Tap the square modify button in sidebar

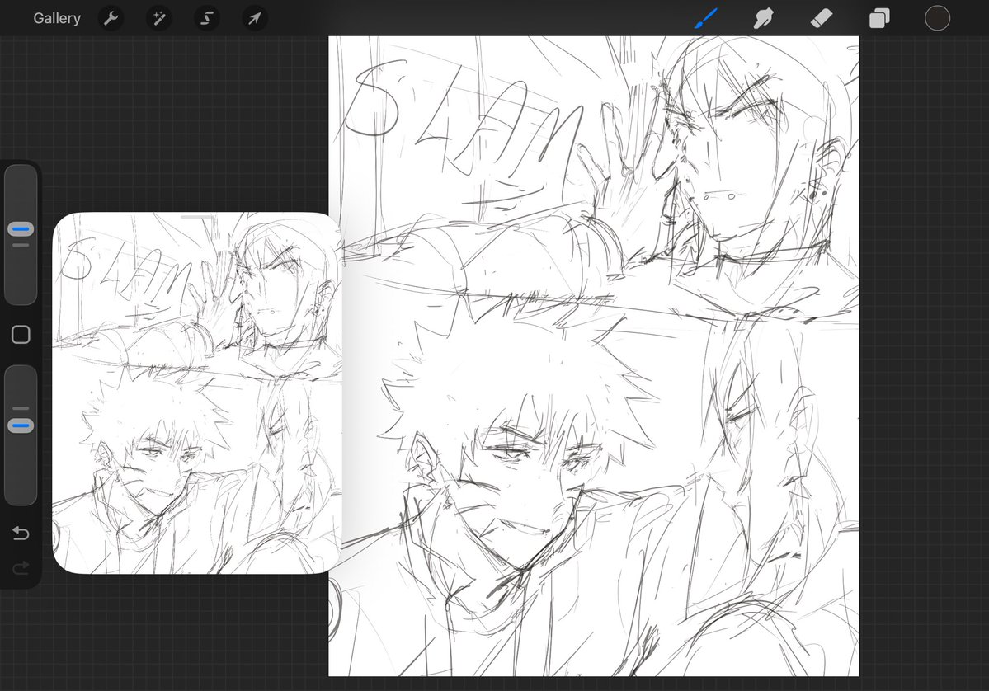tap(21, 335)
